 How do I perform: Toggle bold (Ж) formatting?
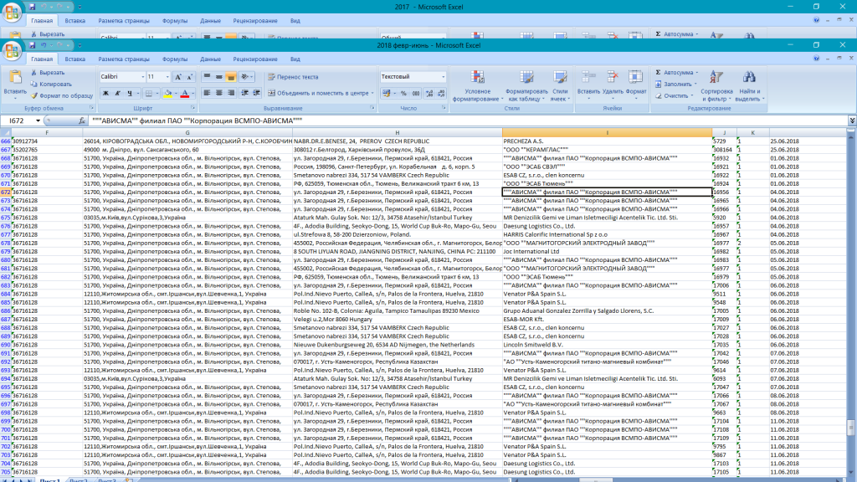(x=106, y=94)
